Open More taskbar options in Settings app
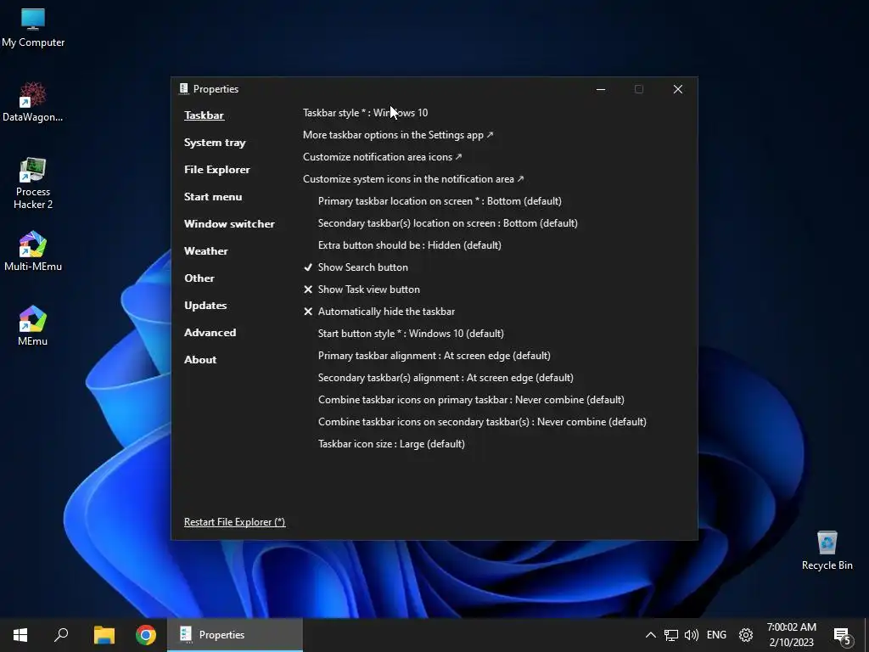 [398, 135]
